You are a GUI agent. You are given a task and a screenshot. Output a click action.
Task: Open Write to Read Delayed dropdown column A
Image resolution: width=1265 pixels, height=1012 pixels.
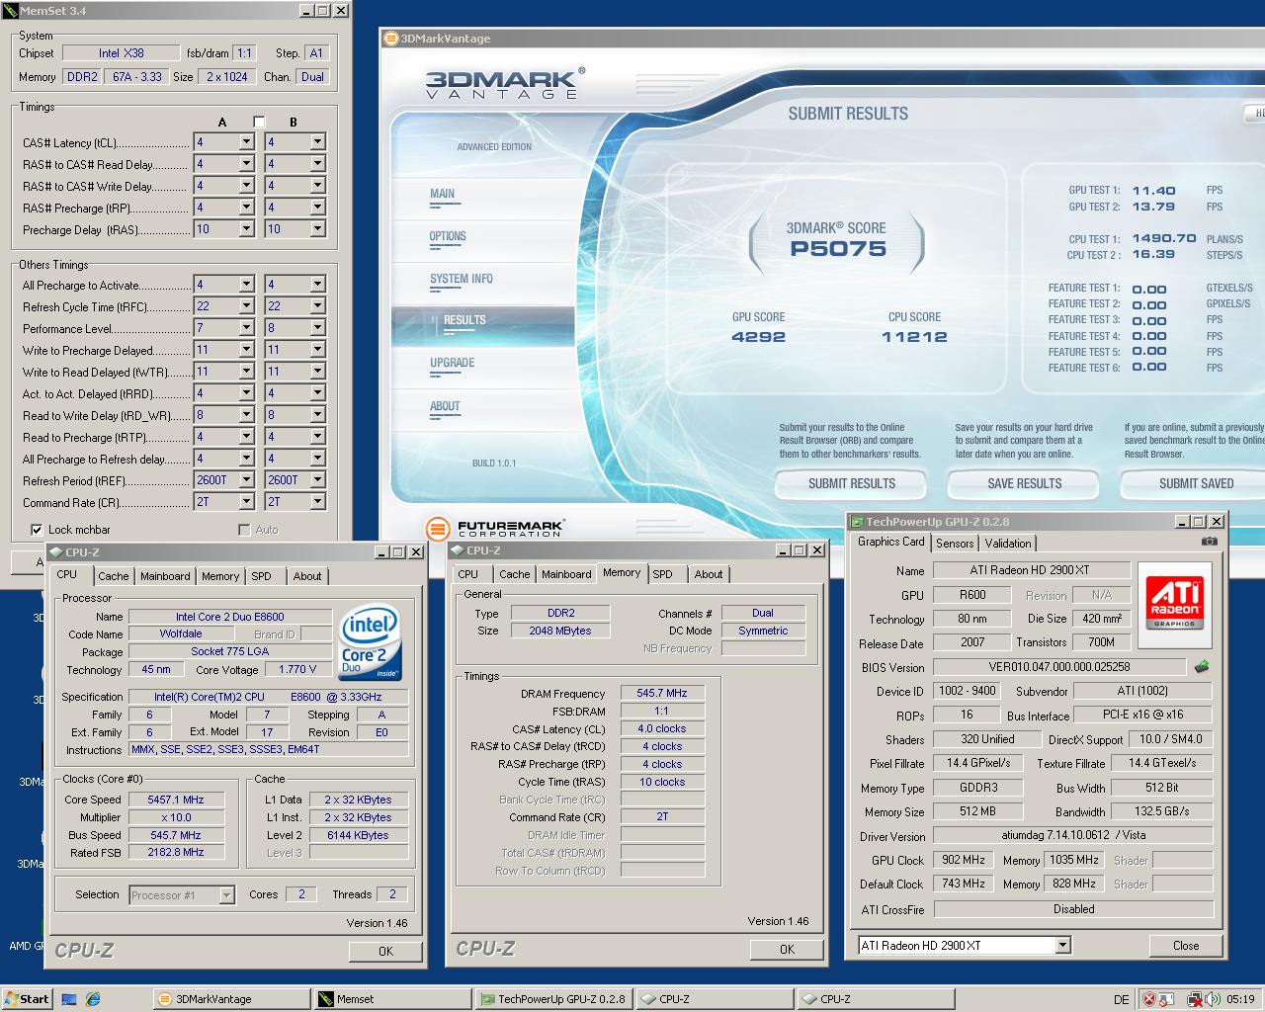[247, 372]
